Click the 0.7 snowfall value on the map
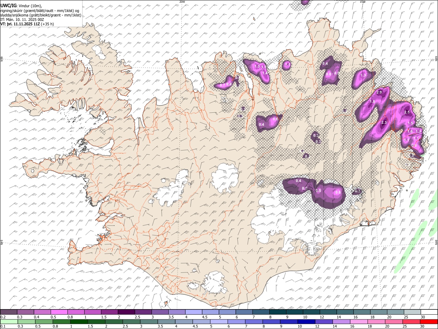 (222, 85)
